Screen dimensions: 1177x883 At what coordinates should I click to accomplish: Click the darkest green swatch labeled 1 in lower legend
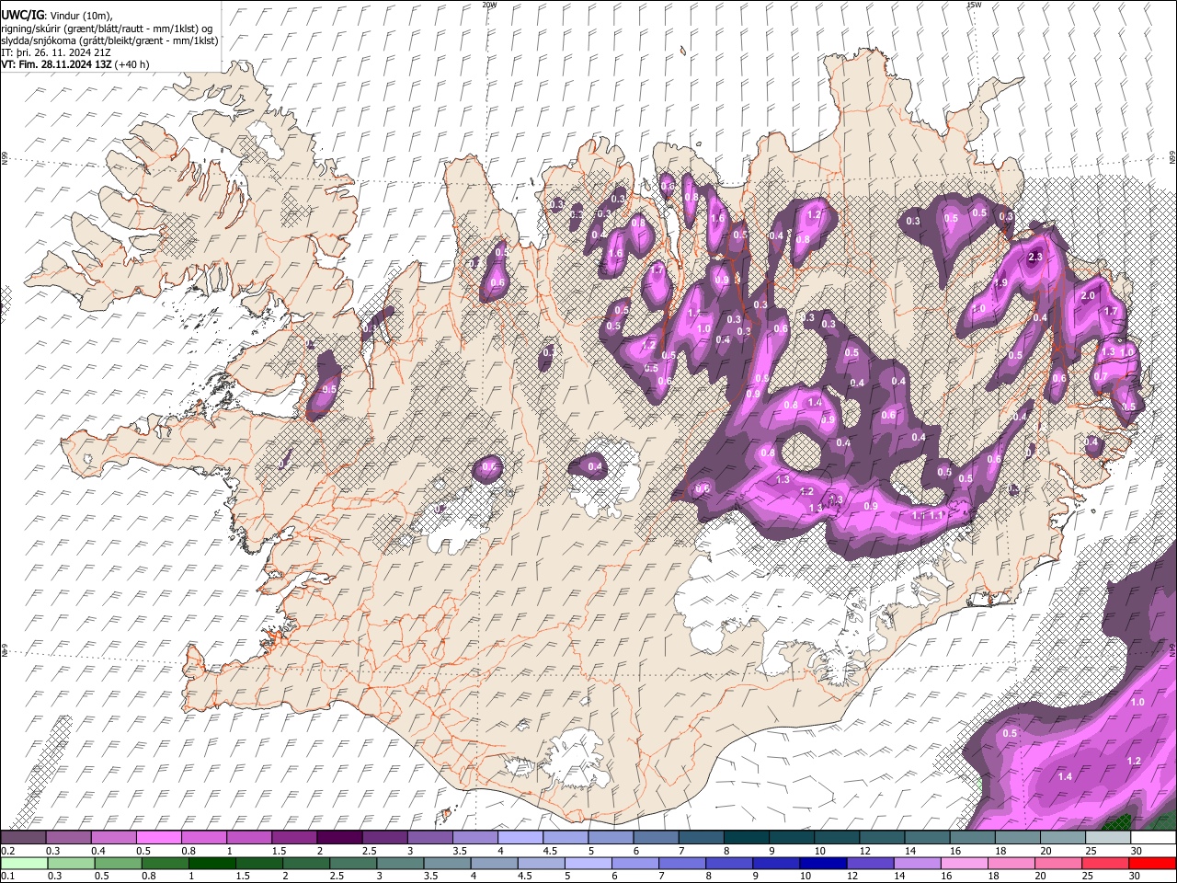point(212,863)
